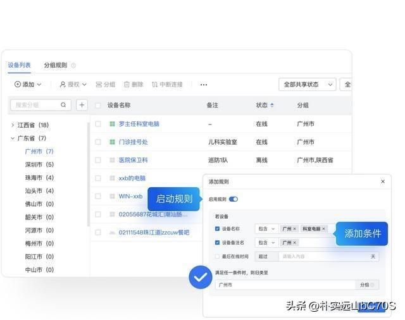Sort by the 状态 column arrow

(x=272, y=105)
